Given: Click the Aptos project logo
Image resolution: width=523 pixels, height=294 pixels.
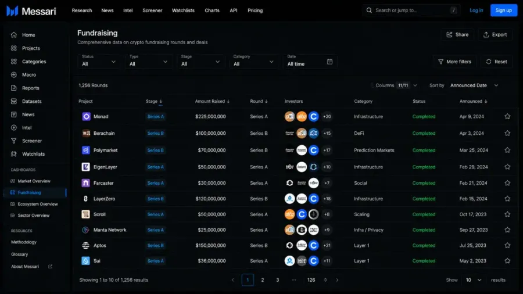Looking at the screenshot, I should (86, 245).
